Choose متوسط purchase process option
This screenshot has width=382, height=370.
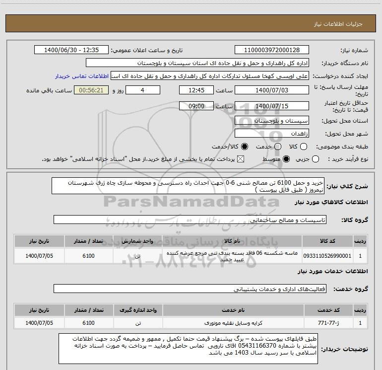(x=286, y=159)
